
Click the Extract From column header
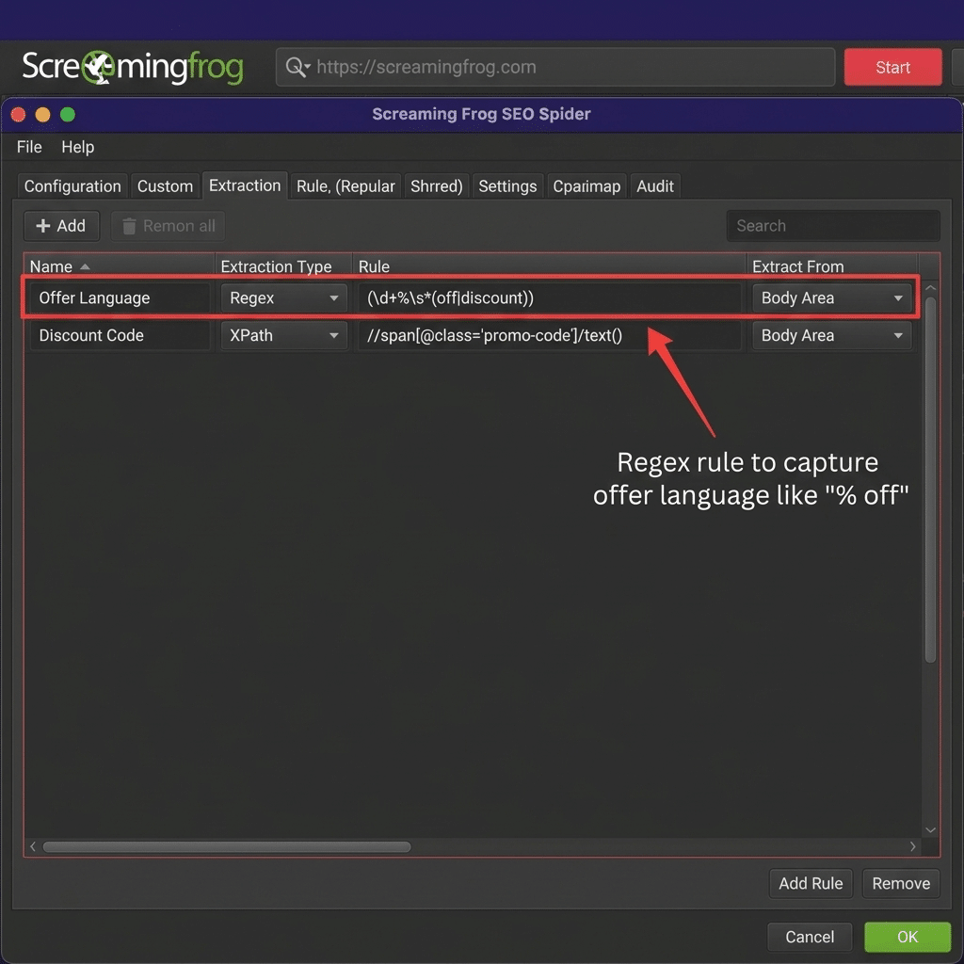coord(832,266)
